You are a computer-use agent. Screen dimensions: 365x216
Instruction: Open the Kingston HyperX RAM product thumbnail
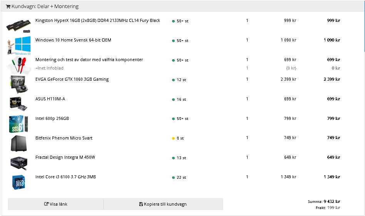18,26
